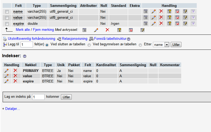Open the 'Relasjonsvisning' link
This screenshot has height=132, width=211.
[x=74, y=39]
